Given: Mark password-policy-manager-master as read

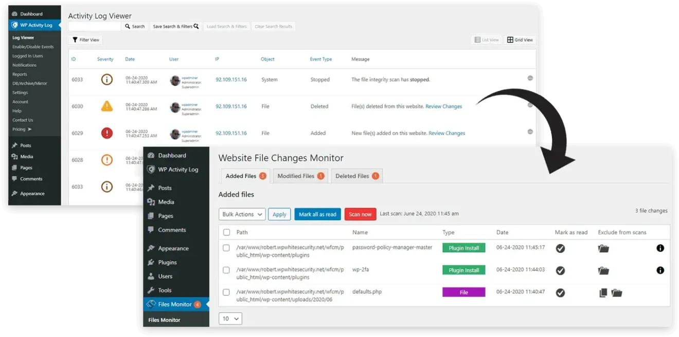Looking at the screenshot, I should pos(560,248).
